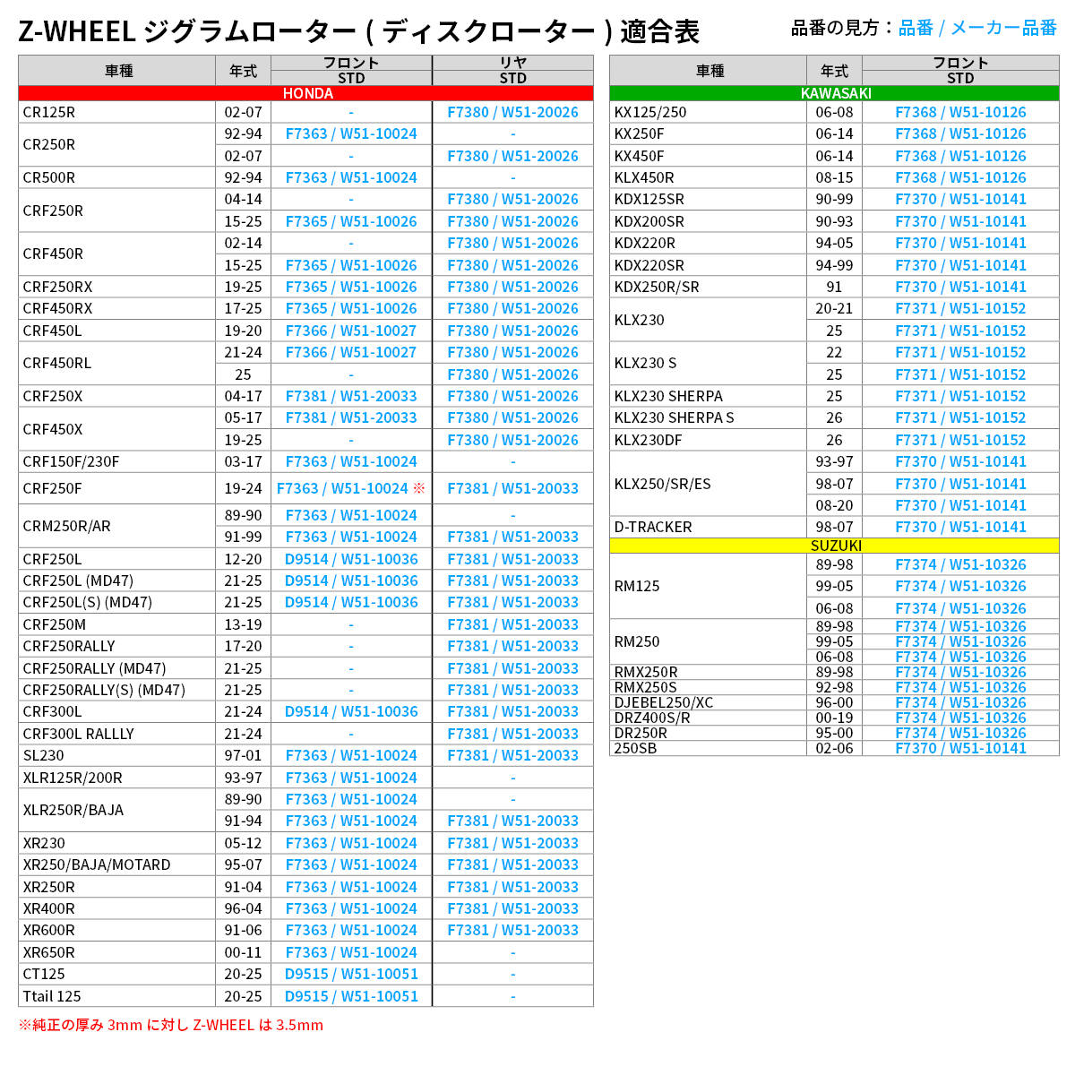
Task: Click the XR650R model name cell
Action: pos(116,952)
